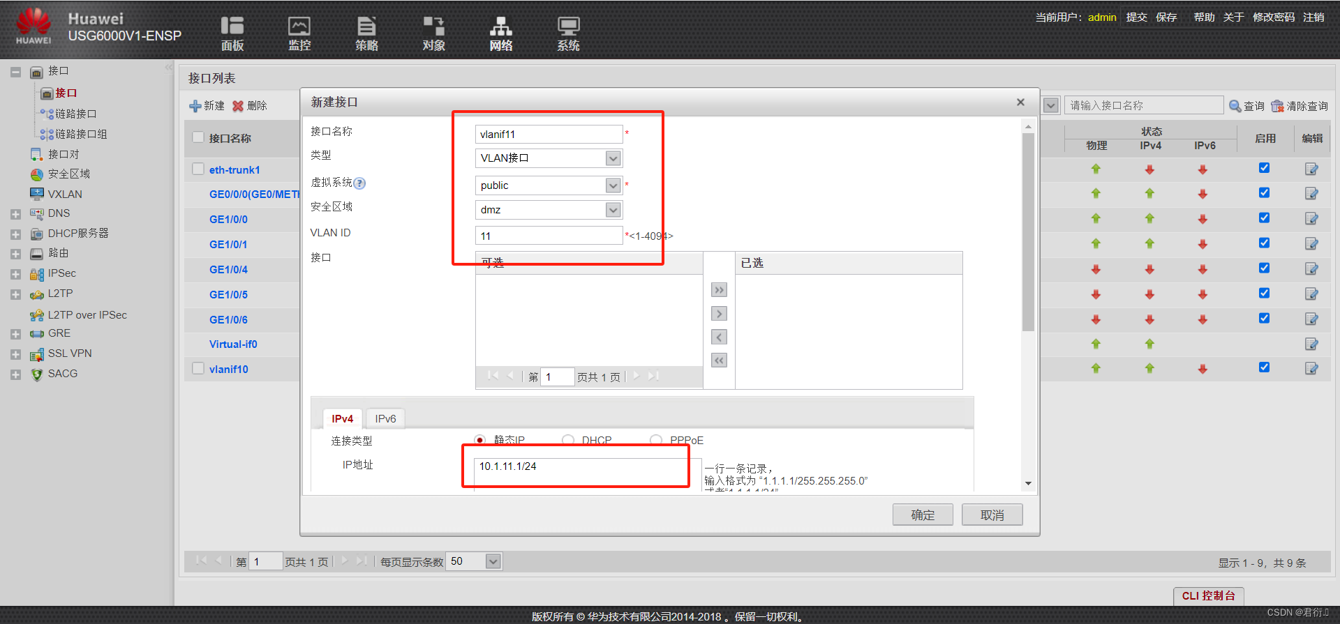This screenshot has height=624, width=1340.
Task: Select 链路接口 in the sidebar
Action: 76,114
